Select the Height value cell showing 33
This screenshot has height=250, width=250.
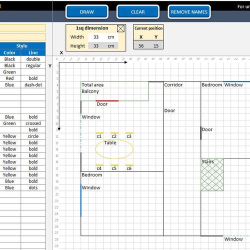click(96, 46)
